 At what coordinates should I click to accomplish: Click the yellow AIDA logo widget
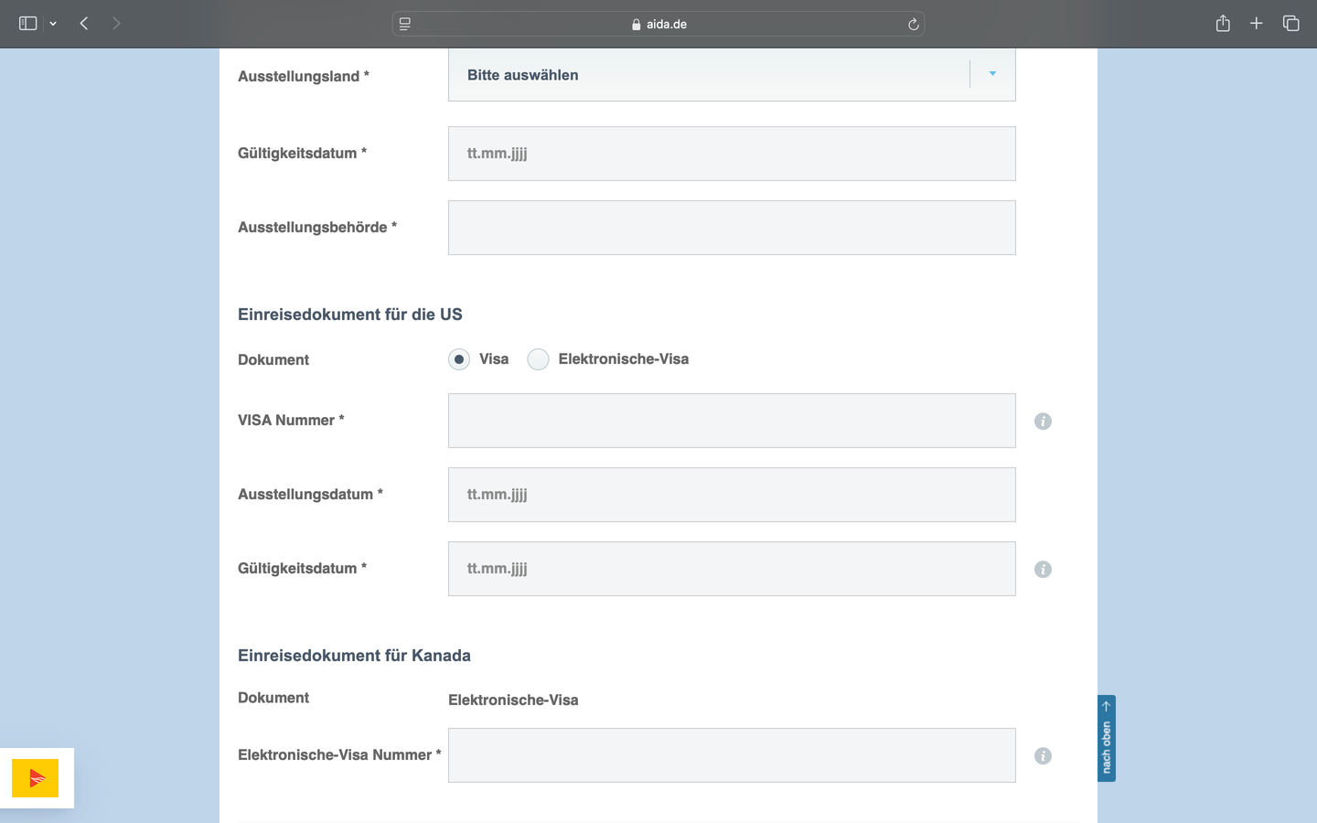(36, 778)
